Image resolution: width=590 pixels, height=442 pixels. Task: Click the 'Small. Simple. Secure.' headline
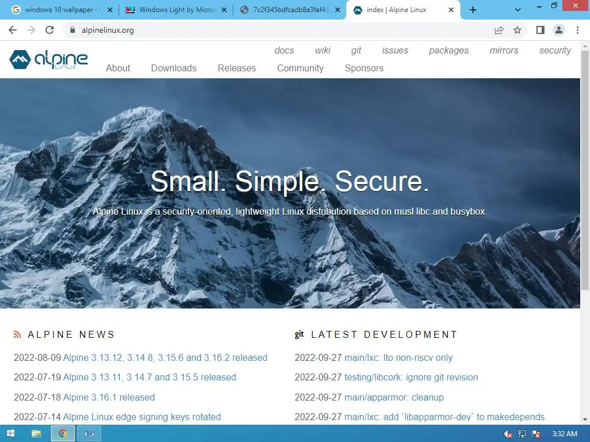[x=290, y=181]
